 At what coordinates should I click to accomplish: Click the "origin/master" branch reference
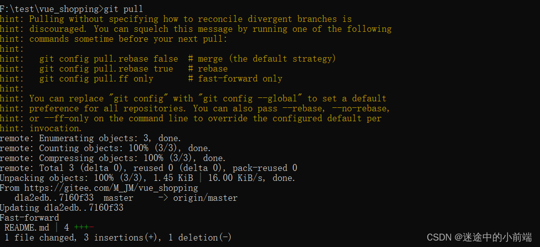point(205,198)
